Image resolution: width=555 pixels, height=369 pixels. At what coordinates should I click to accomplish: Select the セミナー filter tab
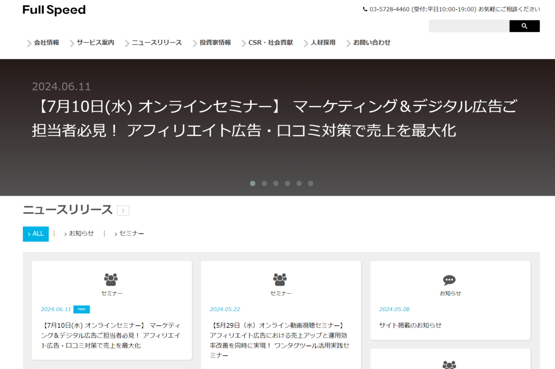(x=129, y=233)
